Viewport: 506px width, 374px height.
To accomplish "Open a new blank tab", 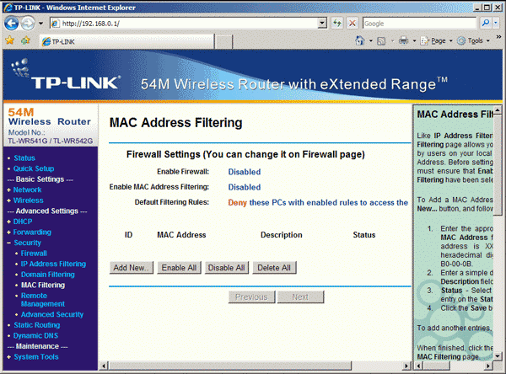I will 223,41.
